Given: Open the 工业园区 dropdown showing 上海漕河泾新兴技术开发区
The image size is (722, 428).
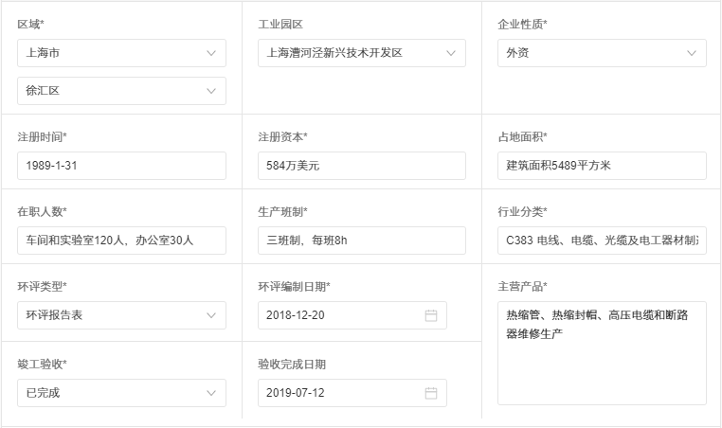Looking at the screenshot, I should pyautogui.click(x=361, y=53).
